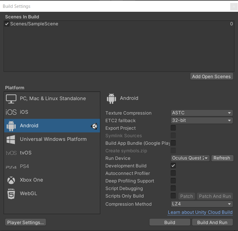Open Player Settings
This screenshot has height=231, width=238.
pyautogui.click(x=25, y=222)
